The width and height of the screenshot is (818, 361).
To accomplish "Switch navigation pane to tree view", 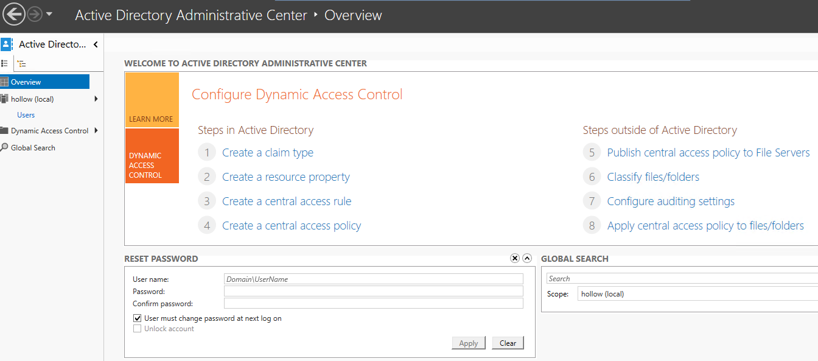I will [22, 63].
